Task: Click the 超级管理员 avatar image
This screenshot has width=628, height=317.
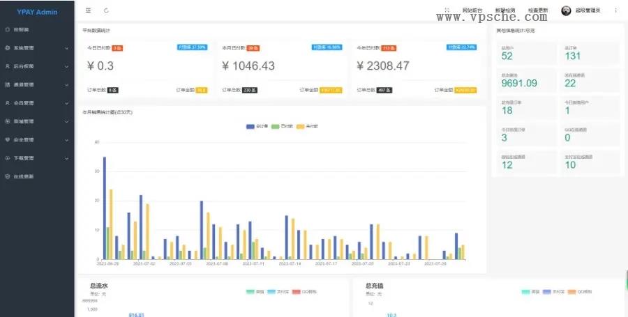Action: click(x=566, y=10)
